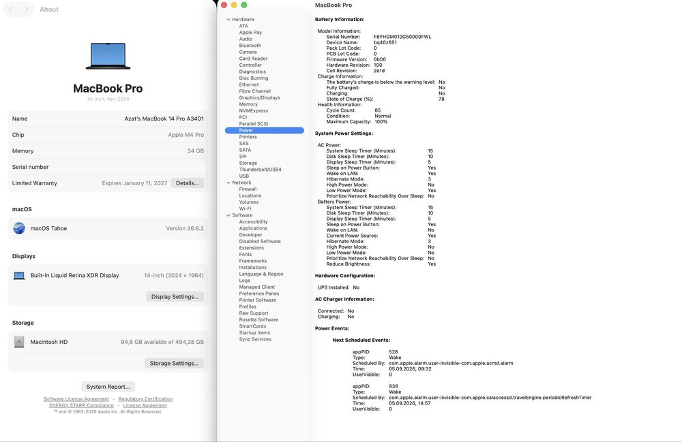Select Applications in the sidebar

point(253,228)
